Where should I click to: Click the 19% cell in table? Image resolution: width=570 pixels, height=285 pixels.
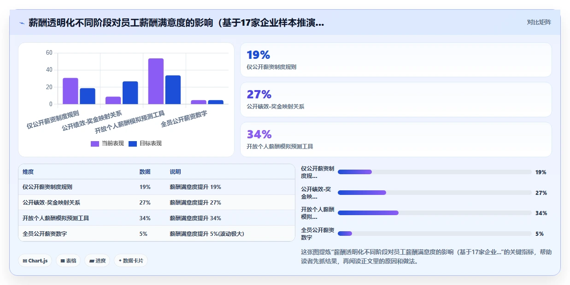coord(145,187)
